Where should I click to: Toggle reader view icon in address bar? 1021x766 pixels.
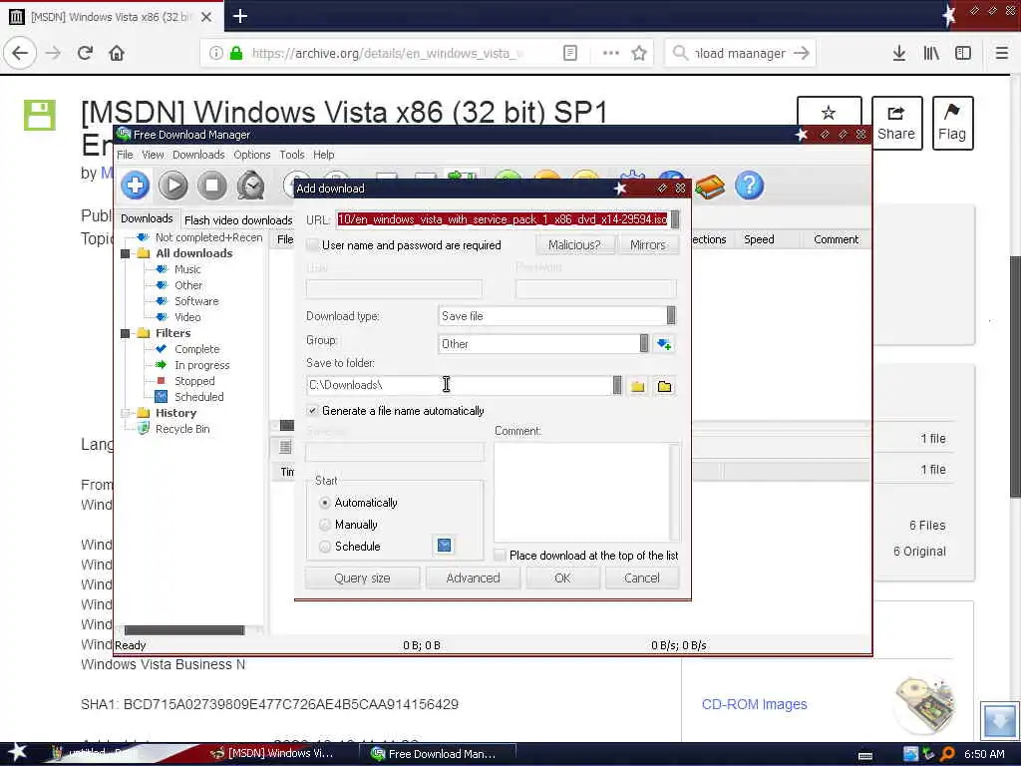(569, 53)
